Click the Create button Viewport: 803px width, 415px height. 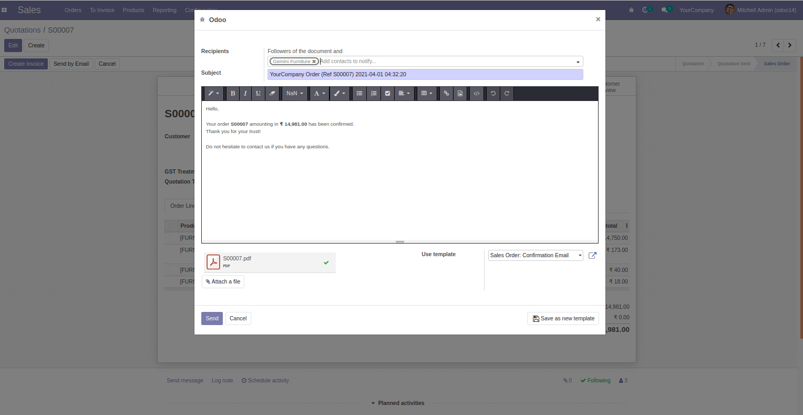click(x=36, y=46)
